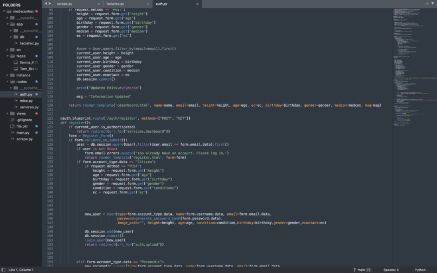Collapse the routes folder arrow
The height and width of the screenshot is (273, 437).
tap(8, 82)
